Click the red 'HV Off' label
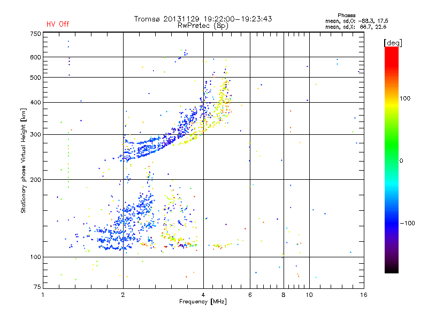 [58, 24]
